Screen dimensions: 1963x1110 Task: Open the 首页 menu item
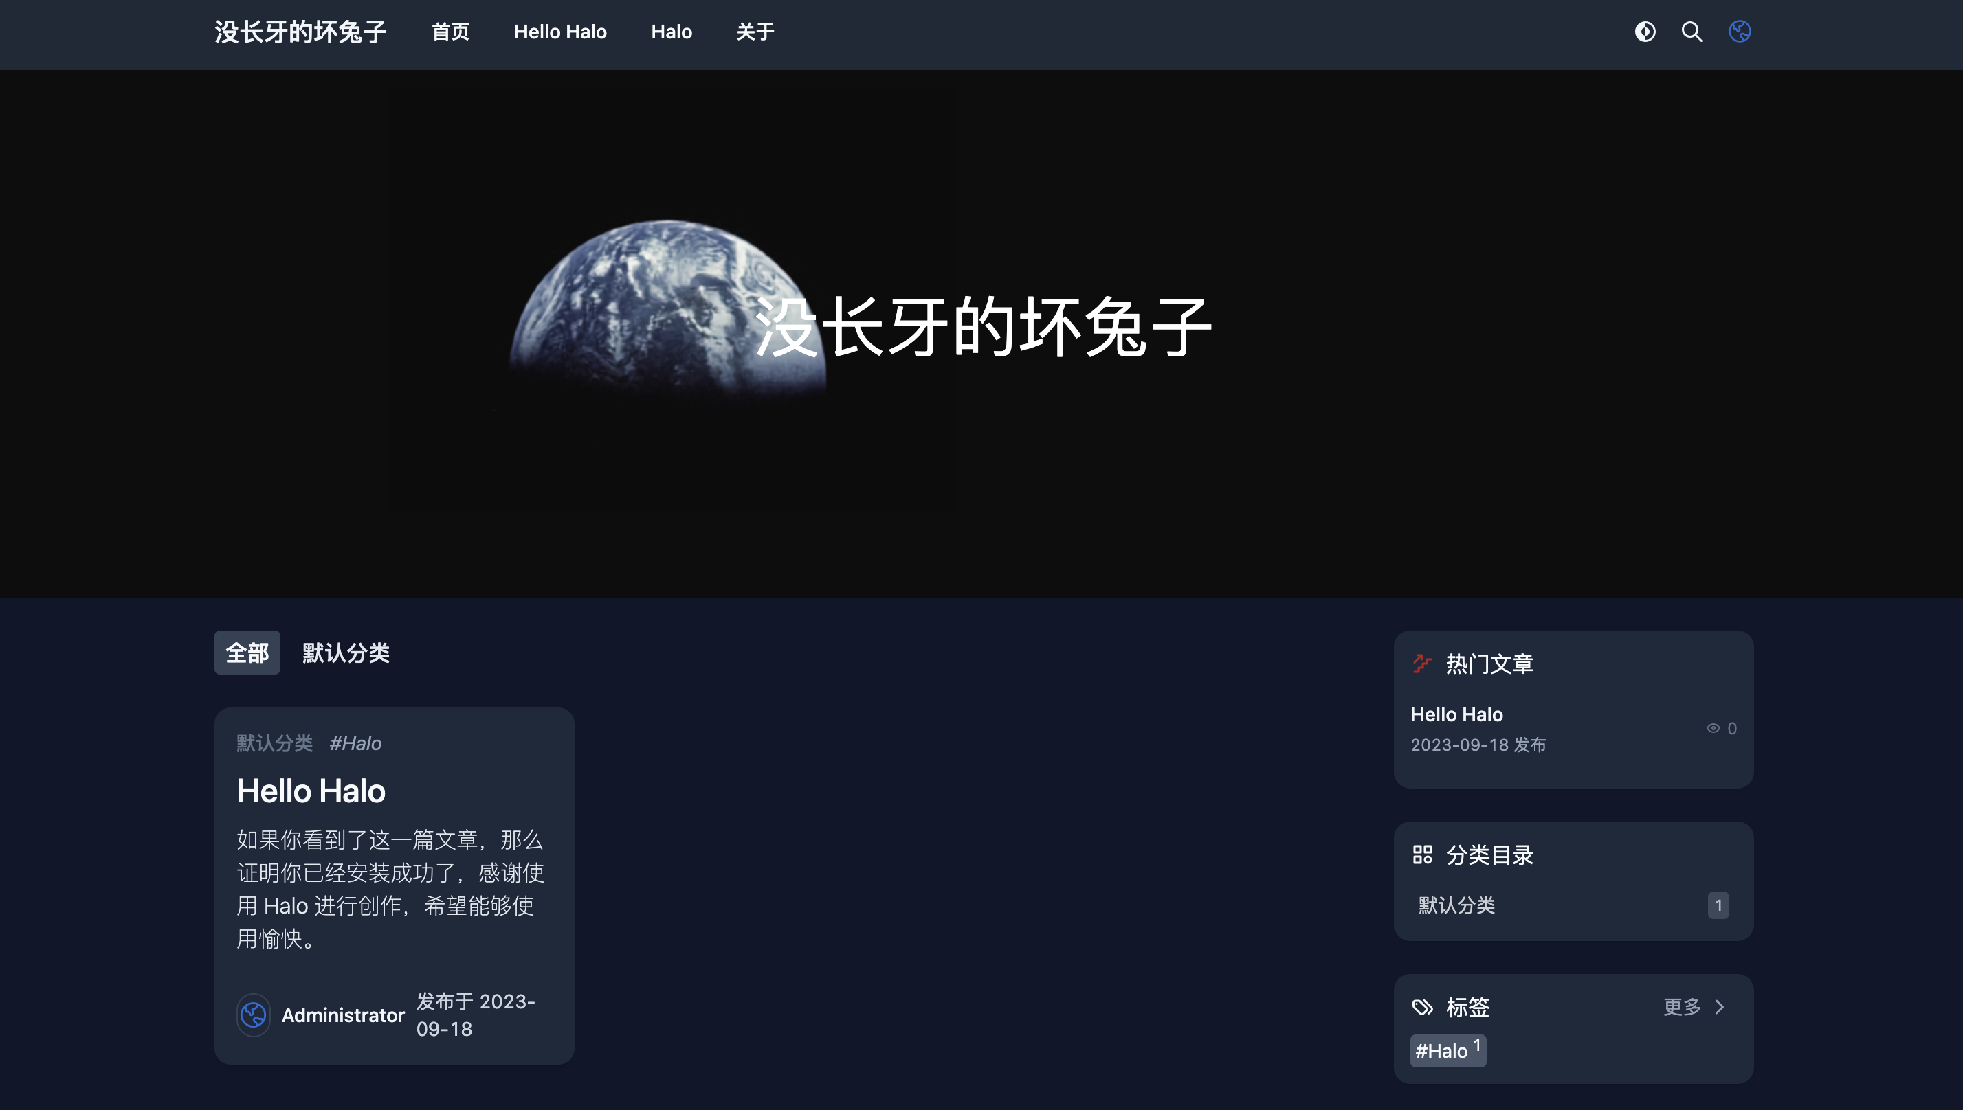(x=450, y=32)
